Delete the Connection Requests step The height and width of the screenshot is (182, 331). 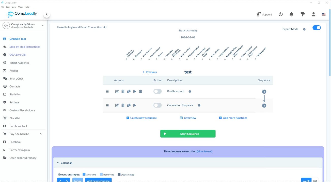[x=123, y=105]
